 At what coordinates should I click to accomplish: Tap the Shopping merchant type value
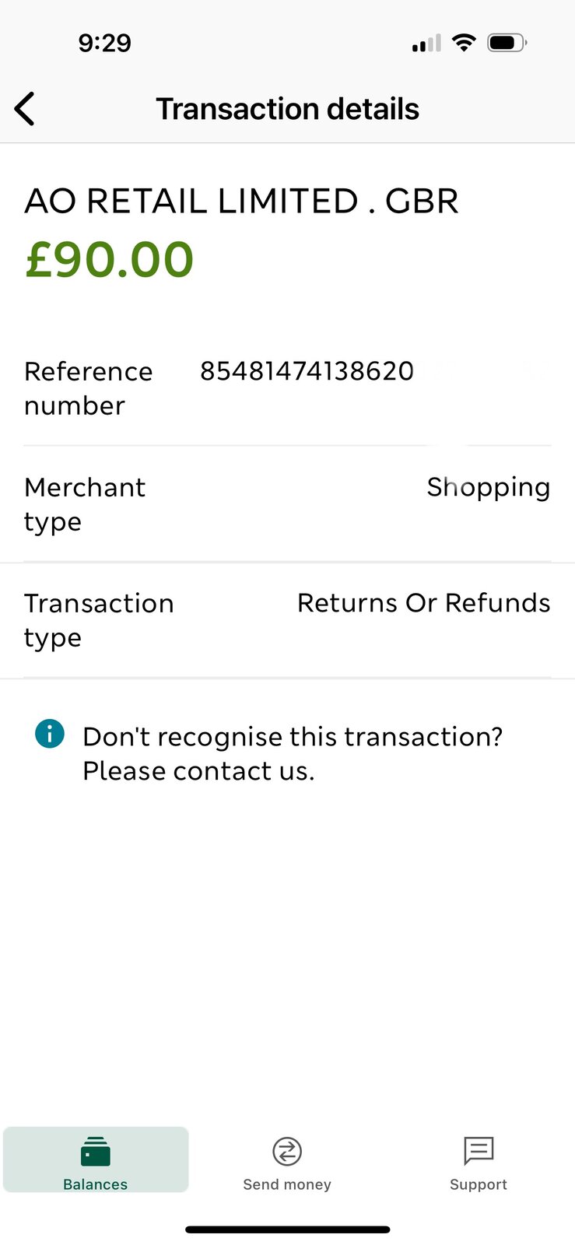(x=488, y=488)
